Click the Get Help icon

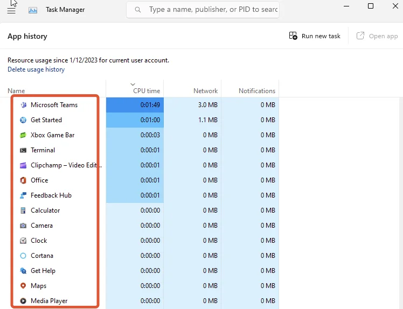click(x=23, y=271)
